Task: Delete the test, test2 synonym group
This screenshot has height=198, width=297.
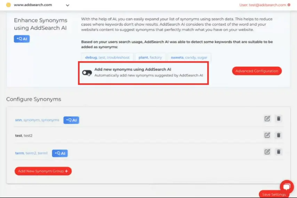Action: 279,135
